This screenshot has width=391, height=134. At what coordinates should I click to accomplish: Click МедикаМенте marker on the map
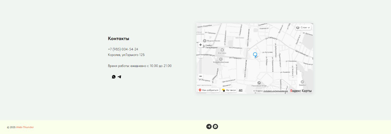coord(205,41)
